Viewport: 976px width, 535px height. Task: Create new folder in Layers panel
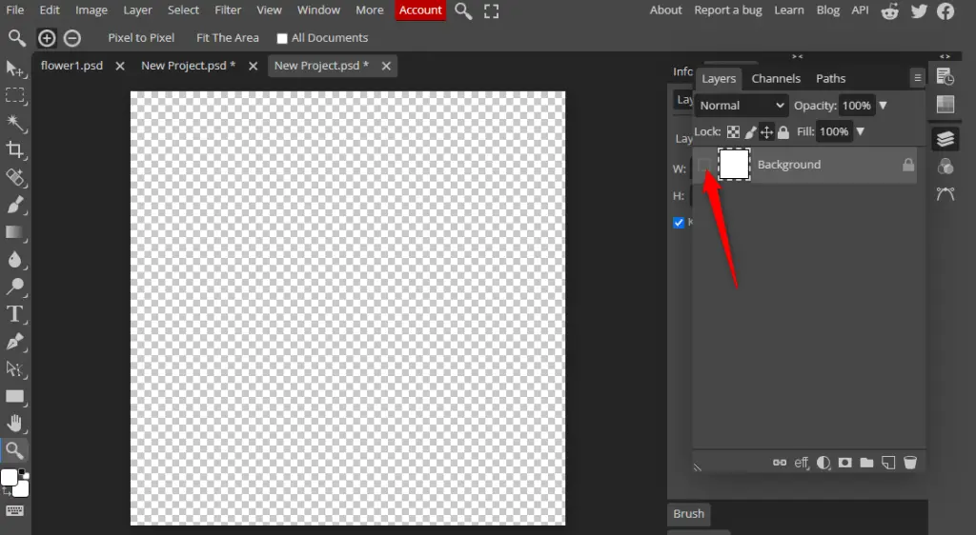[x=866, y=463]
